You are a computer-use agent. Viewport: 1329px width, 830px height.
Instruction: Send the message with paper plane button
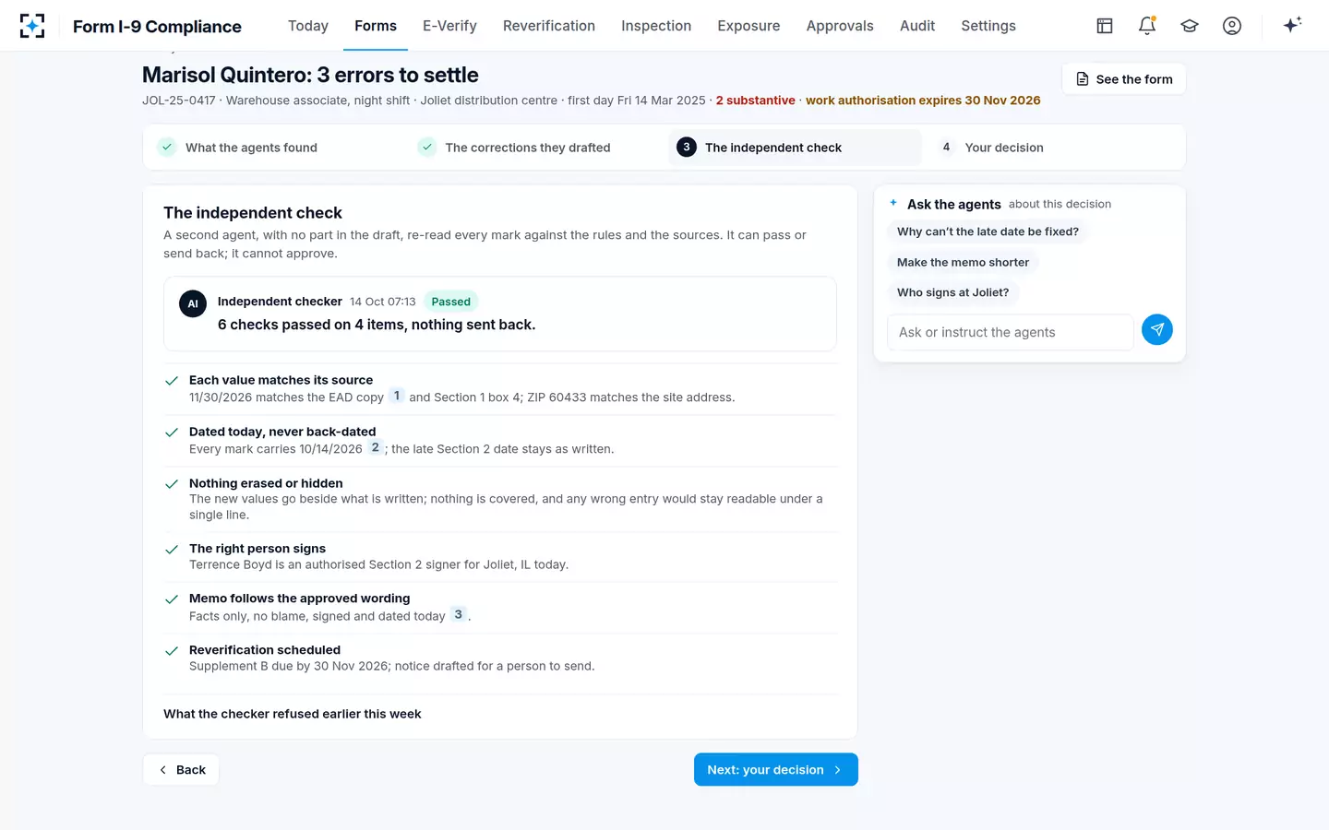(1157, 329)
